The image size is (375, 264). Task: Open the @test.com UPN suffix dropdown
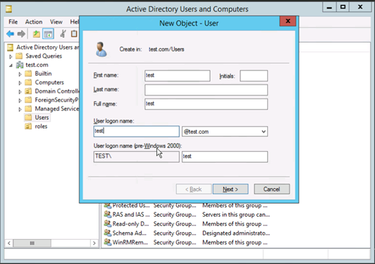coord(263,131)
